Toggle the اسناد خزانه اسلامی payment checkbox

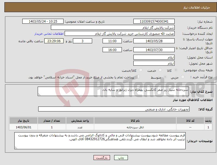pyautogui.click(x=138, y=77)
